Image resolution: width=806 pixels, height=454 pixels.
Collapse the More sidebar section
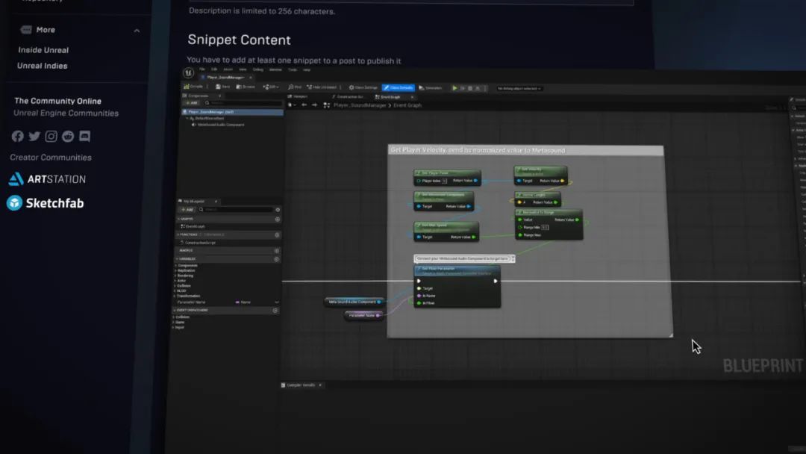[137, 31]
